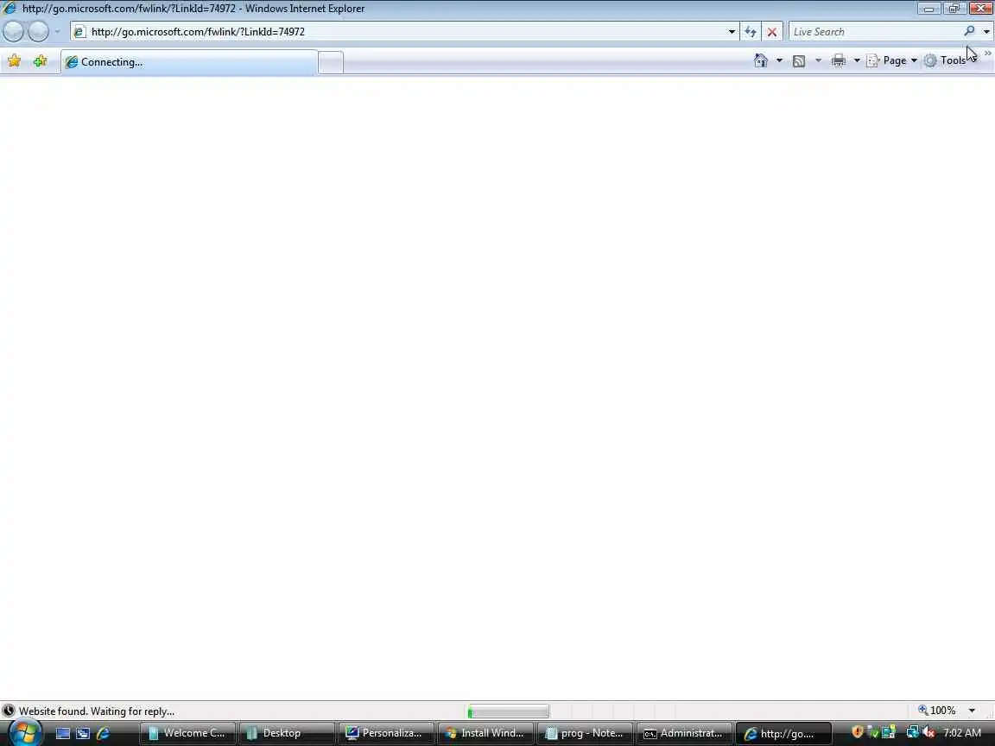Show more toolbar commands chevron
This screenshot has height=746, width=995.
pos(987,54)
